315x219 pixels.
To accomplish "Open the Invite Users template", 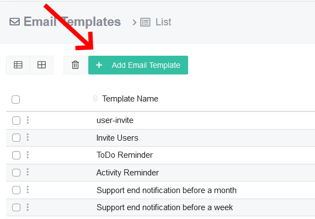I will coord(118,138).
